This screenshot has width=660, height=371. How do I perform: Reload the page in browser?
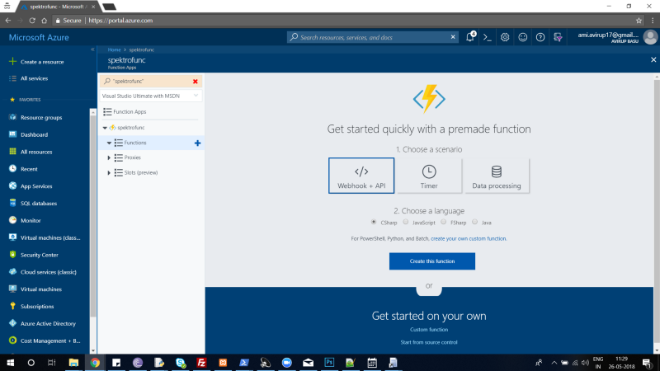click(32, 20)
